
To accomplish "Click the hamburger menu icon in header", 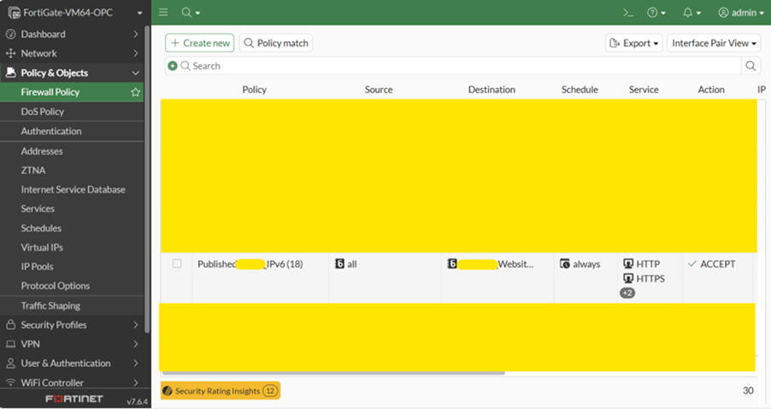I will 163,13.
